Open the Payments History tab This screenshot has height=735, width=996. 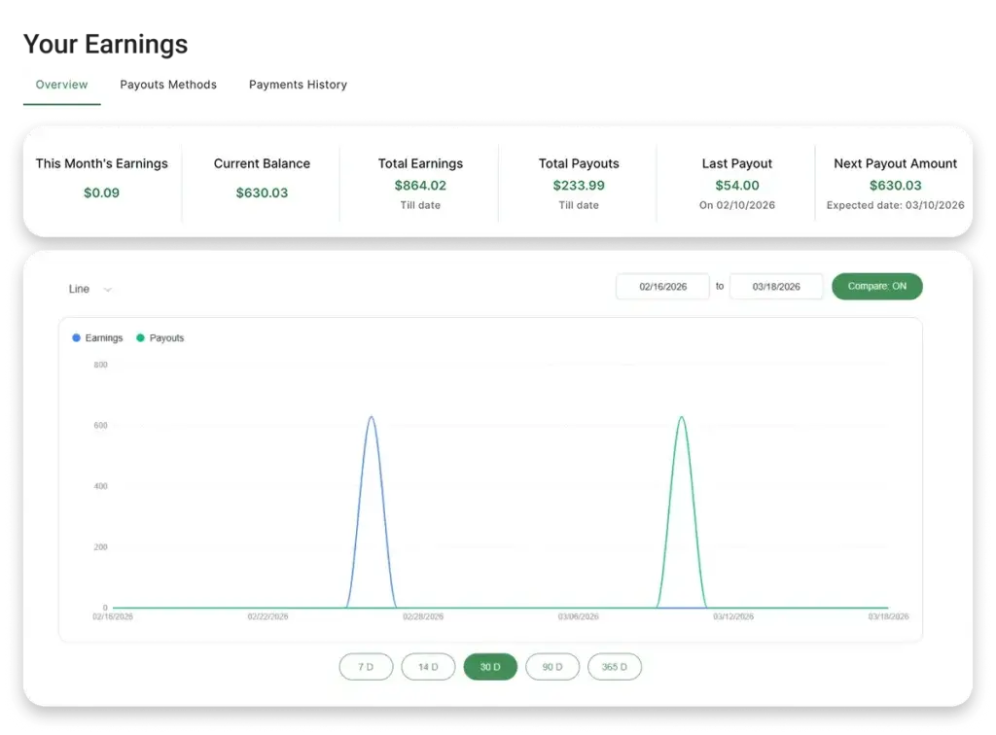[298, 85]
